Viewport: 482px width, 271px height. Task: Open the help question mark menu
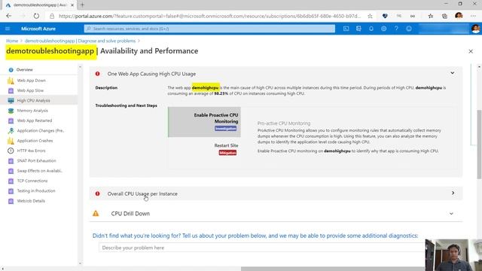click(x=396, y=29)
